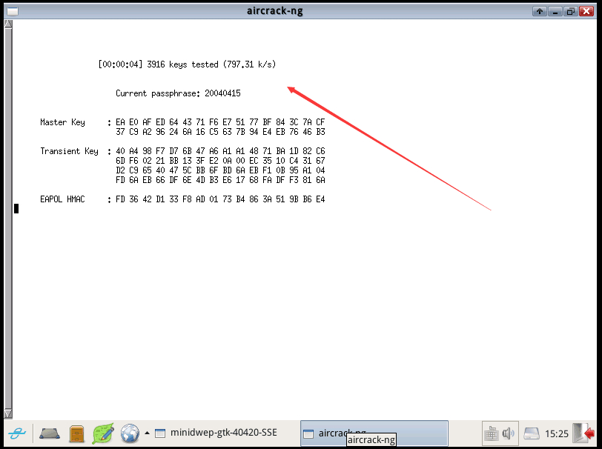The width and height of the screenshot is (602, 449).
Task: Click the terminal vertical scrollbar track
Action: click(x=8, y=219)
